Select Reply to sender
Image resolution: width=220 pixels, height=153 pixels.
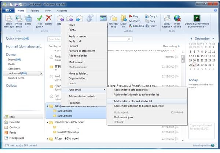pyautogui.click(x=84, y=37)
